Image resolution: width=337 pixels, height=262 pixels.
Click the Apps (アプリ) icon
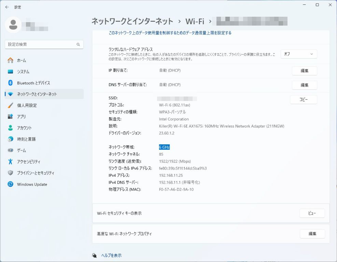10,117
